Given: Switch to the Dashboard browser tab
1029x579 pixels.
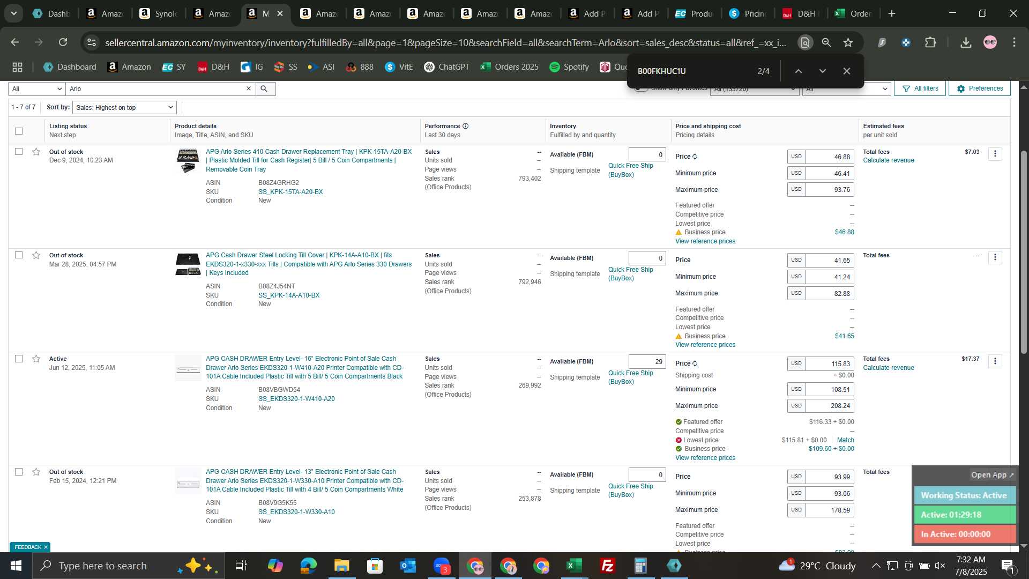Looking at the screenshot, I should pyautogui.click(x=51, y=13).
